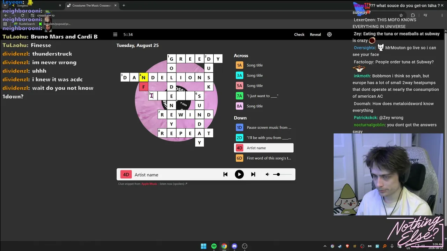Open the Crosstune settings gear
Screen dimensions: 447x251
(x=329, y=35)
